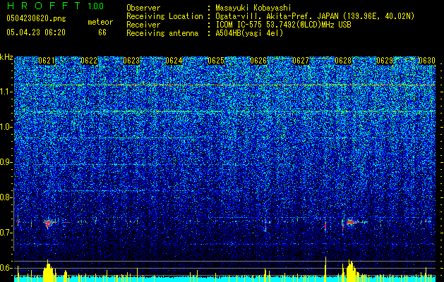Click the ICOM IC-575 receiver text
This screenshot has height=282, width=444.
pyautogui.click(x=283, y=25)
